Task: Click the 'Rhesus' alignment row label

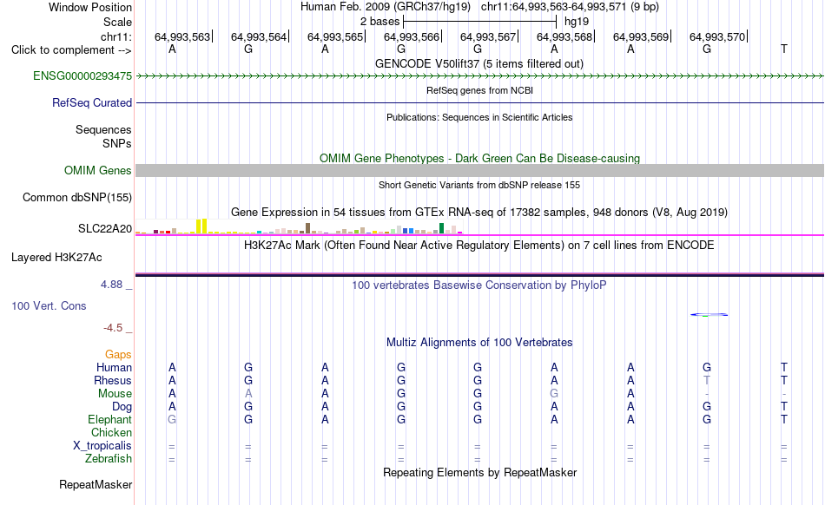Action: point(113,380)
